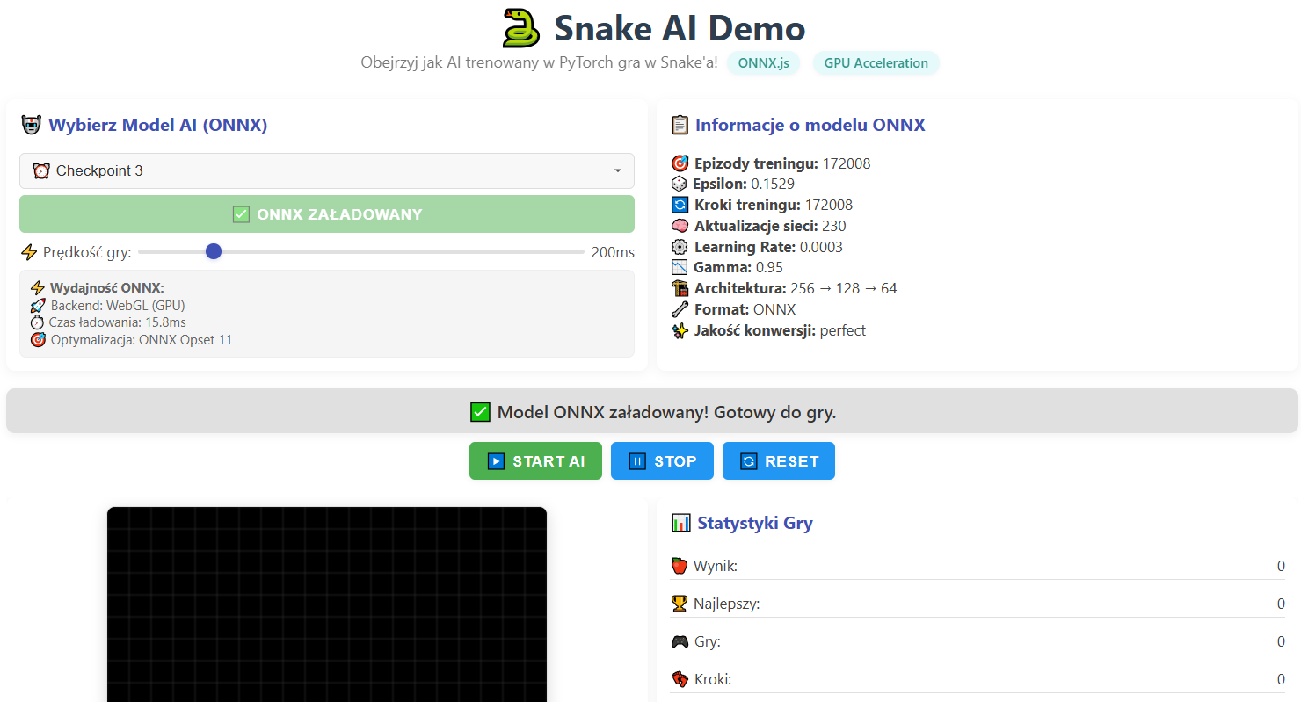The height and width of the screenshot is (702, 1301).
Task: Click the rocket icon next to Backend WebGL
Action: pos(38,306)
